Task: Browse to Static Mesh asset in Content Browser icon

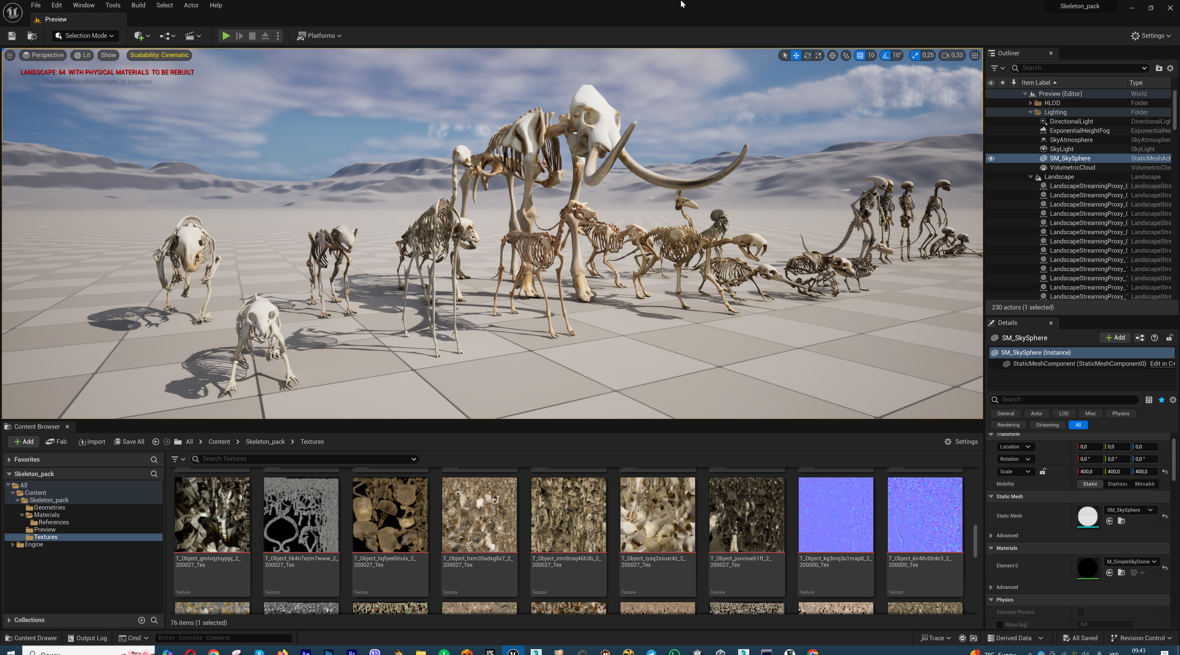Action: tap(1121, 521)
